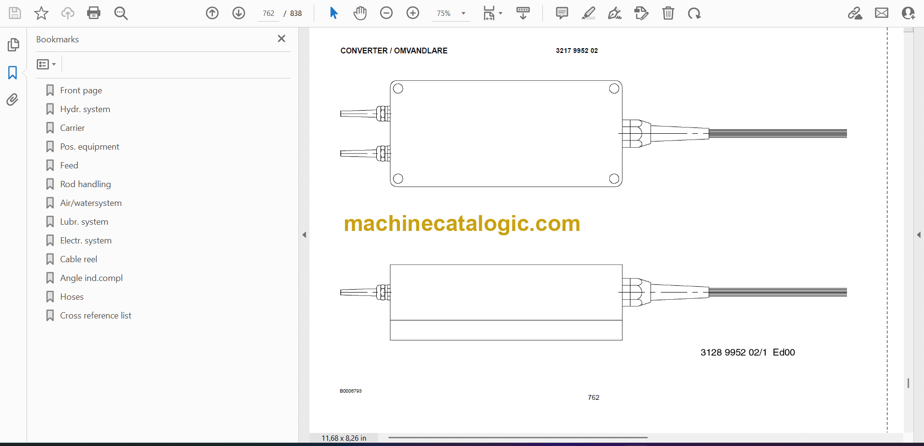Click the delete trash icon
The image size is (924, 446).
pos(668,13)
